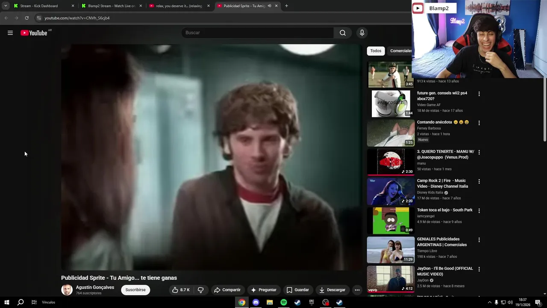Select the Todos filter chip
The height and width of the screenshot is (308, 547).
point(376,50)
